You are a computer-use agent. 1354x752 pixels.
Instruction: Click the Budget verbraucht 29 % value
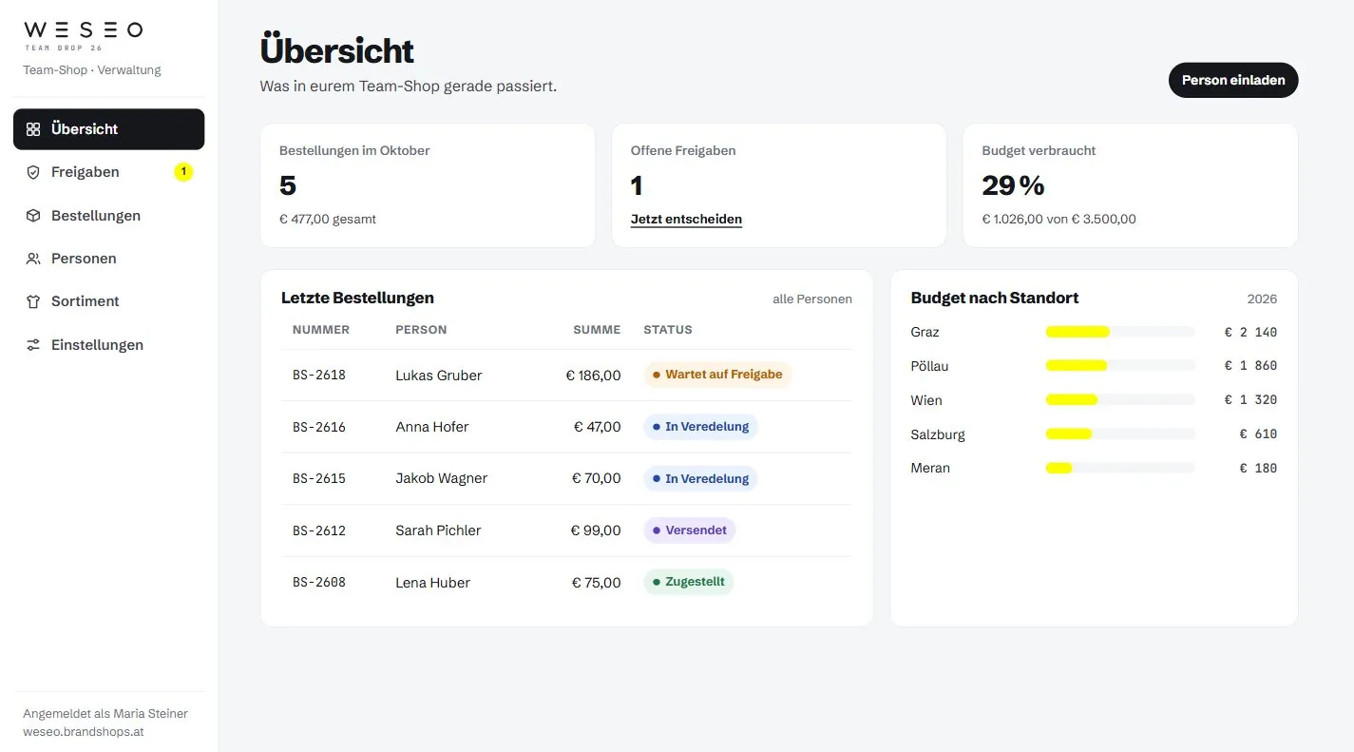[1014, 185]
